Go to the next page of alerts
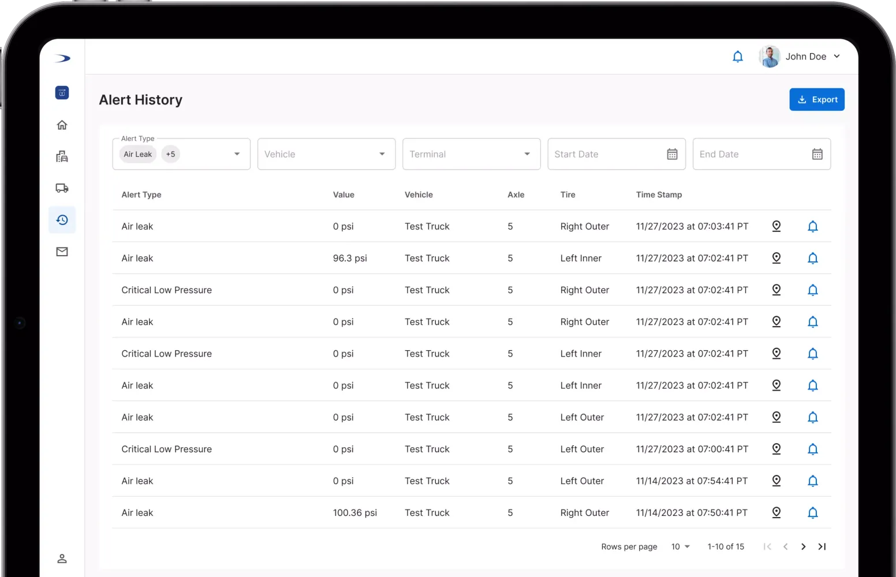The width and height of the screenshot is (896, 577). point(803,546)
